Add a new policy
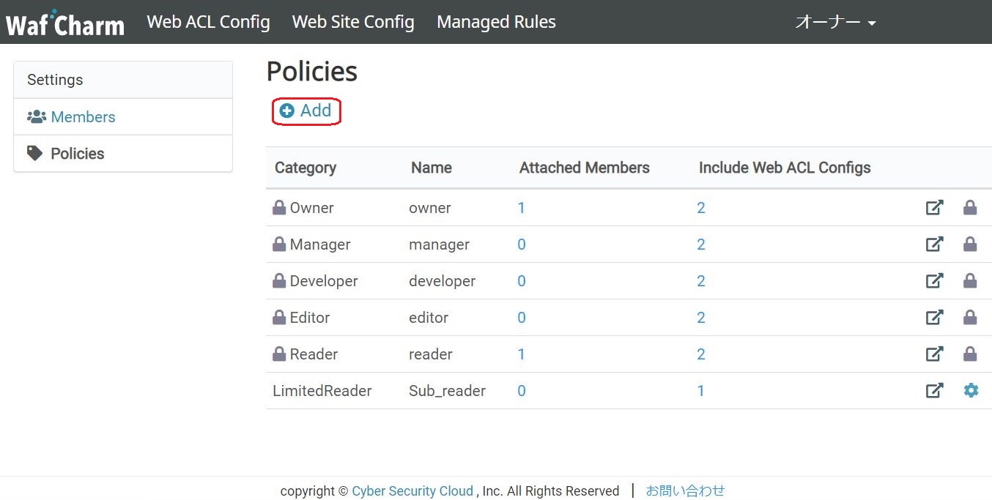Image resolution: width=992 pixels, height=500 pixels. (x=306, y=111)
